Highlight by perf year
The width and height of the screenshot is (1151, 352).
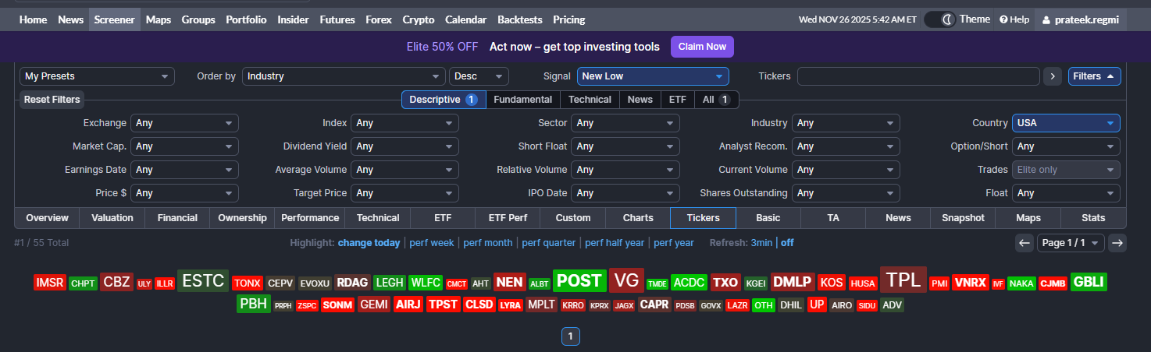tap(674, 243)
